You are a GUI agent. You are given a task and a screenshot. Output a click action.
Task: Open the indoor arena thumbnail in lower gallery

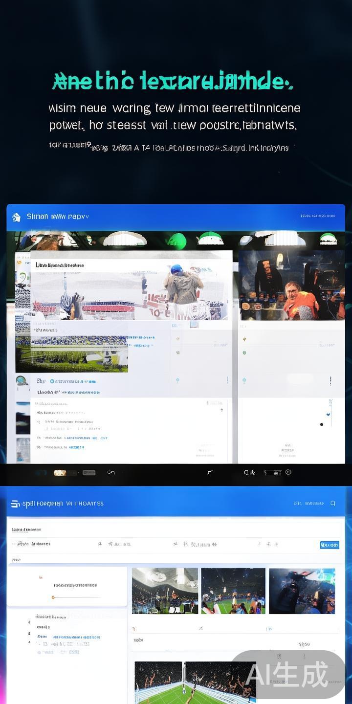pos(165,591)
